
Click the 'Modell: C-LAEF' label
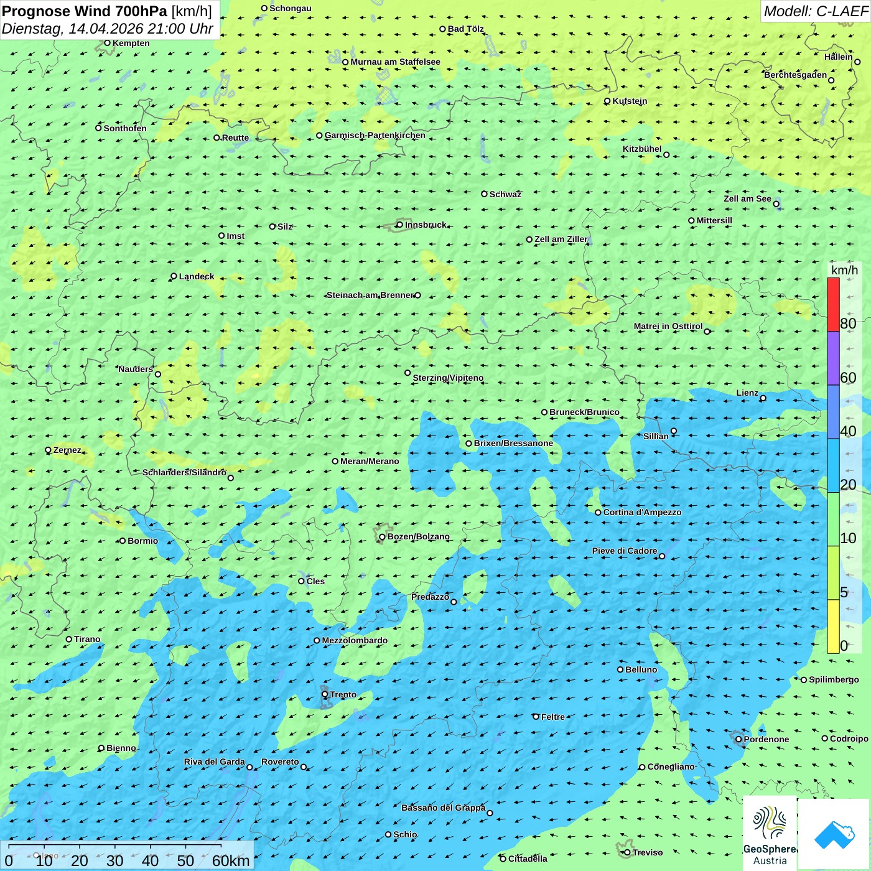pos(816,11)
